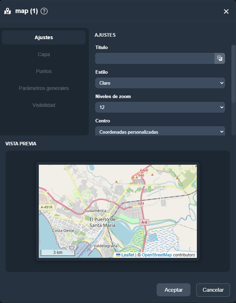
Task: Open the Estilo dropdown showing Claro
Action: [x=160, y=83]
